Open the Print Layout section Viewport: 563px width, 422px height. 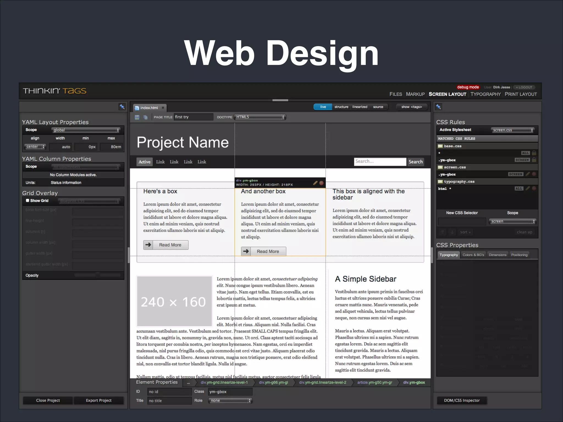pyautogui.click(x=521, y=94)
